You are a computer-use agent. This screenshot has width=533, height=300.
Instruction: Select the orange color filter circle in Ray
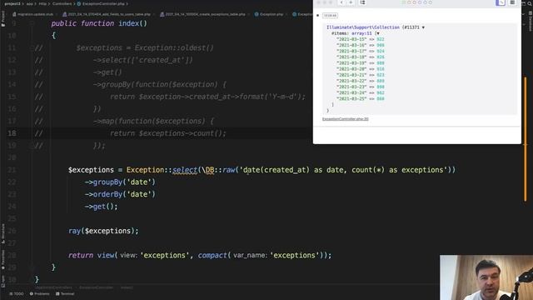(409, 2)
